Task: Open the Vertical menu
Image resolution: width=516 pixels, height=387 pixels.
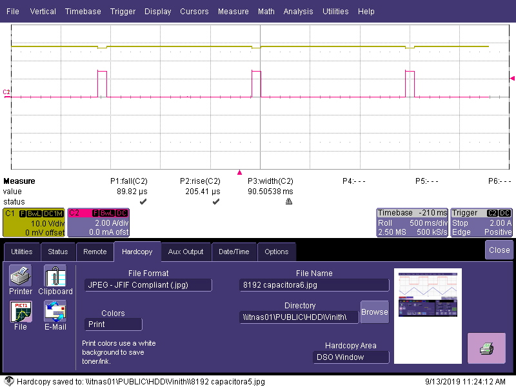Action: click(x=43, y=12)
